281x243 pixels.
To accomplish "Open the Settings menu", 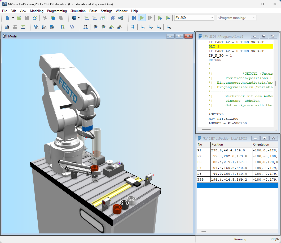I will point(107,11).
